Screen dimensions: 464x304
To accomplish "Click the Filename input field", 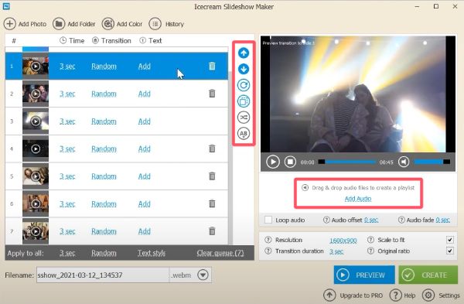I will point(103,275).
